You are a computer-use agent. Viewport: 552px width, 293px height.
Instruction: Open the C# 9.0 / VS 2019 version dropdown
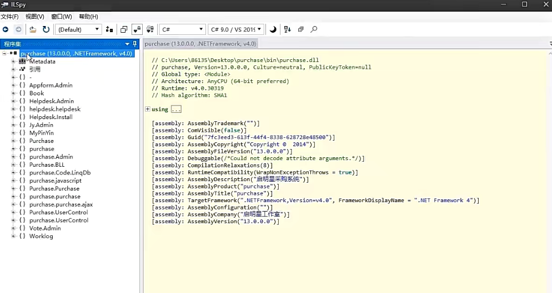236,29
